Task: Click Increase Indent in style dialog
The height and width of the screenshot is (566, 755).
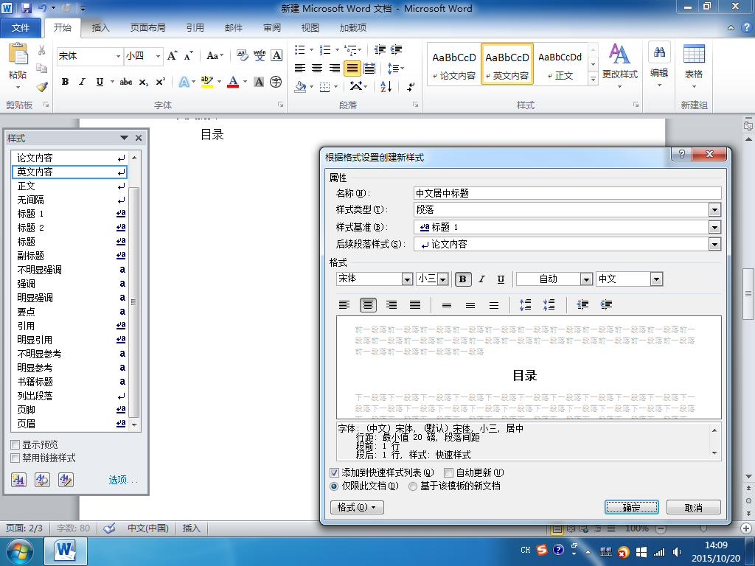Action: [606, 304]
